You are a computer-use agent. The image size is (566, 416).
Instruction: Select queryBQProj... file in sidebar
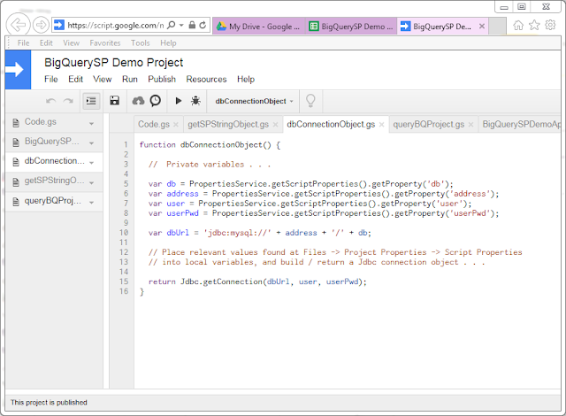pyautogui.click(x=53, y=200)
